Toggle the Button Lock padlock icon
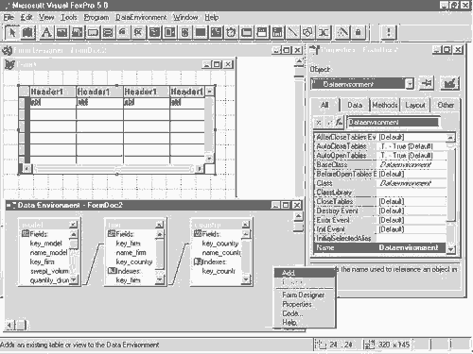 359,32
